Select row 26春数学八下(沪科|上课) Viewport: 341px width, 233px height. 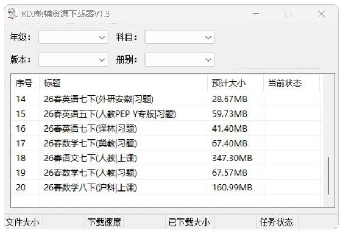point(166,187)
